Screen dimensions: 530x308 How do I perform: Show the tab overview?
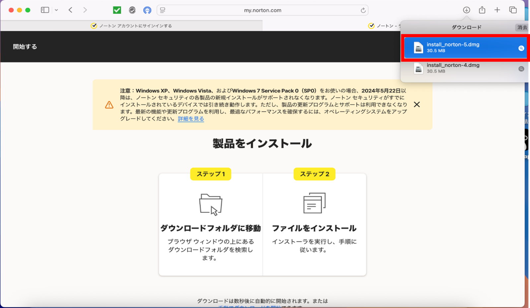pyautogui.click(x=513, y=10)
